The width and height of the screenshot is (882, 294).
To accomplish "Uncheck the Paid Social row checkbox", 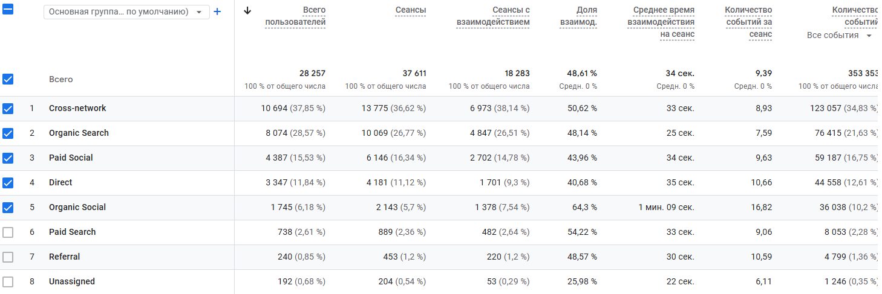I will click(x=8, y=158).
